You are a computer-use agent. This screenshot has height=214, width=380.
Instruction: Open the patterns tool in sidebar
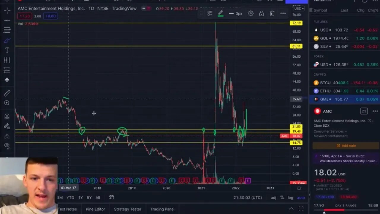pos(7,60)
